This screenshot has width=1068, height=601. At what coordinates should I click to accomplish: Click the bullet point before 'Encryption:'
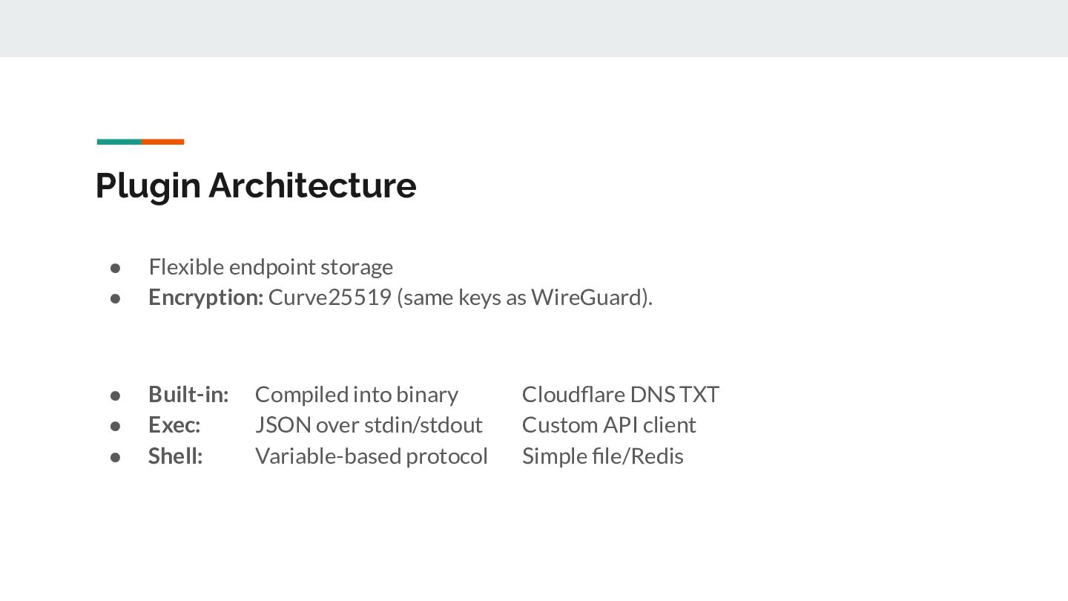[x=115, y=298]
